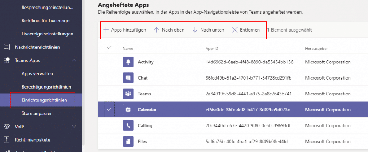Open Liveereigniseinstellungen
Screen dimensions: 368x152
pos(47,34)
